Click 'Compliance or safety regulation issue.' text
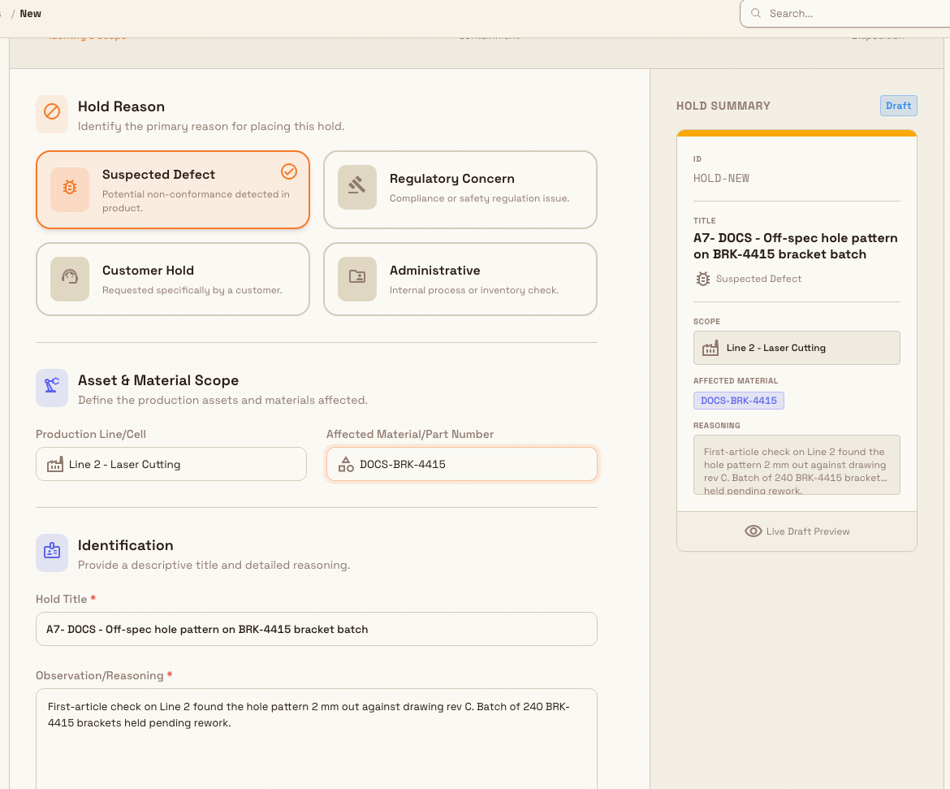This screenshot has width=950, height=789. pyautogui.click(x=479, y=198)
